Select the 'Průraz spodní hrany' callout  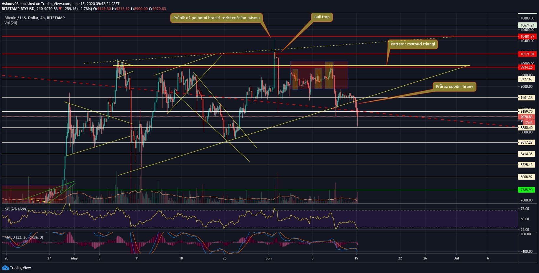pyautogui.click(x=454, y=87)
